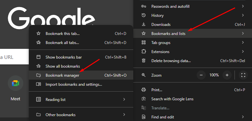Select Import bookmarks and settings...
Viewport: 252px width, 121px height.
point(81,84)
